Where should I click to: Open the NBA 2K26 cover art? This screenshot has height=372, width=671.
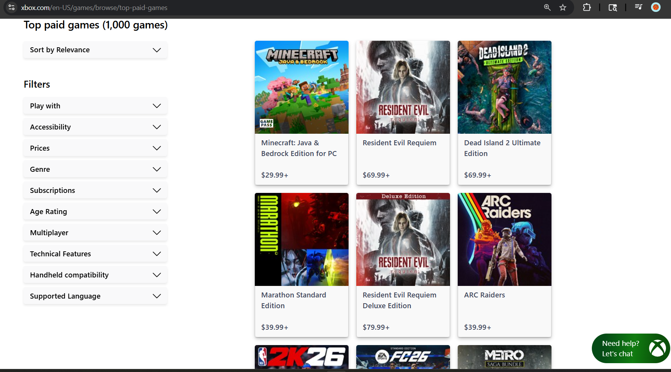tap(302, 357)
